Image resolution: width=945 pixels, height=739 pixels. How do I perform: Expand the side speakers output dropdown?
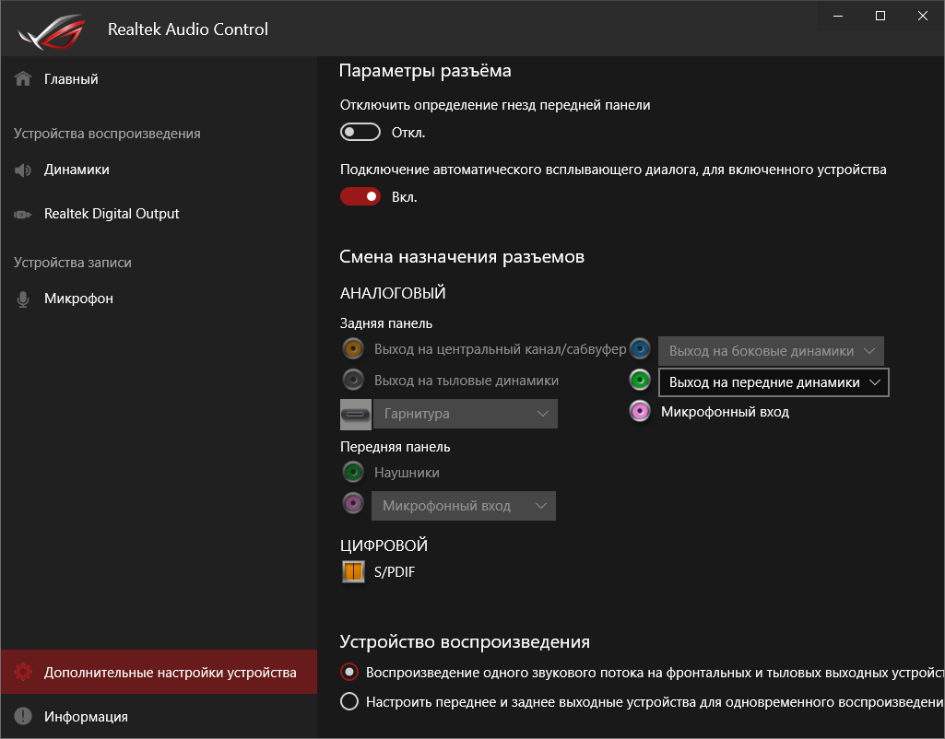tap(771, 351)
